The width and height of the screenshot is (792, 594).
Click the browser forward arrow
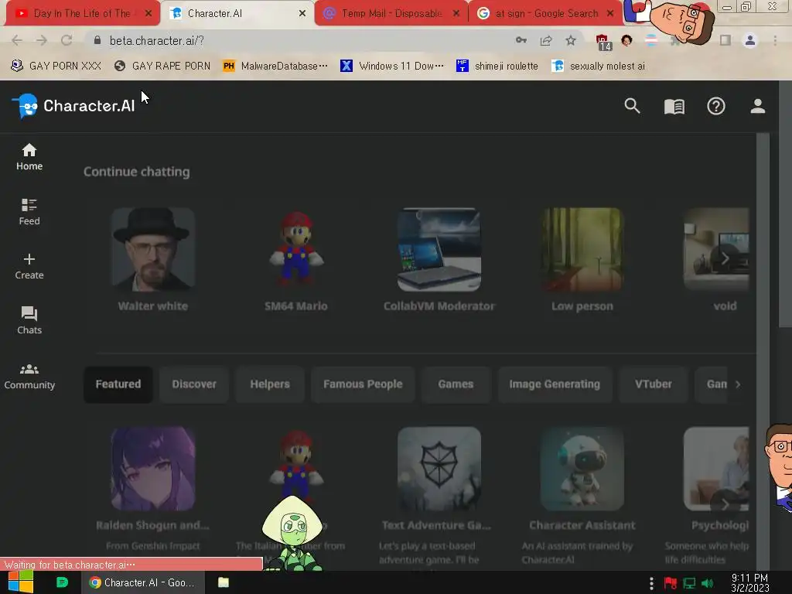42,40
